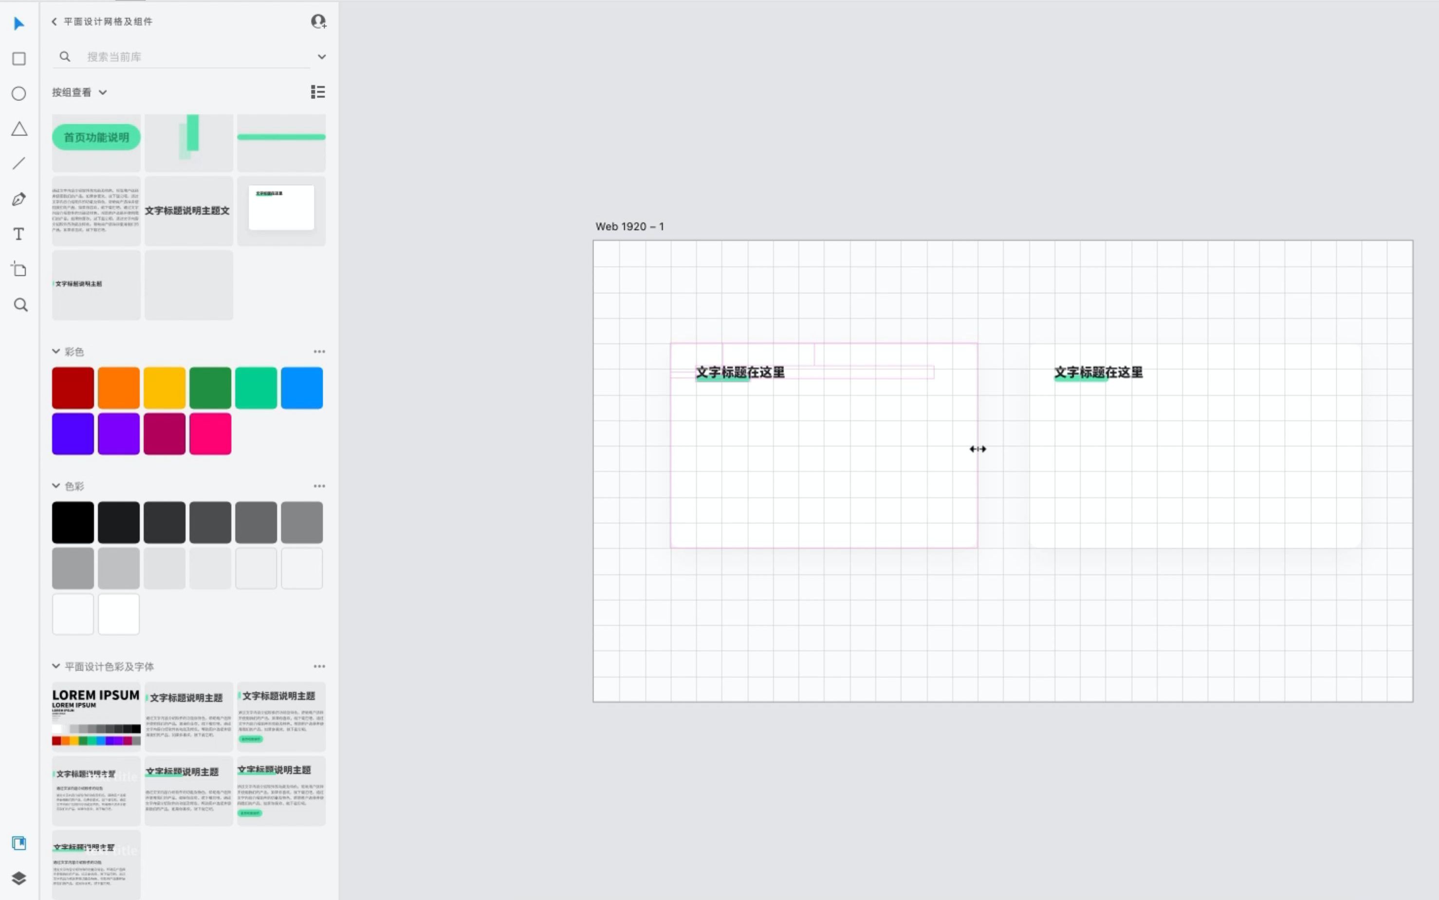Viewport: 1439px width, 900px height.
Task: Select the Zoom magnifier tool
Action: (x=20, y=305)
